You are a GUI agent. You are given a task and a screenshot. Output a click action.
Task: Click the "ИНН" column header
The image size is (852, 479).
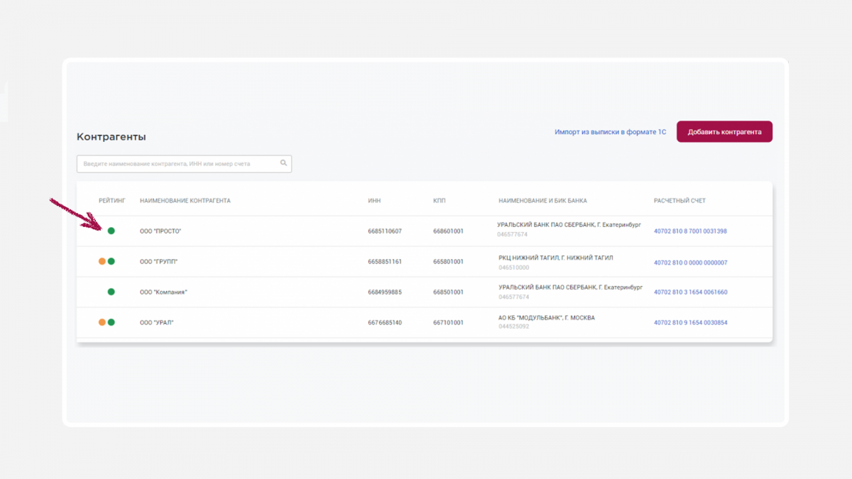374,201
